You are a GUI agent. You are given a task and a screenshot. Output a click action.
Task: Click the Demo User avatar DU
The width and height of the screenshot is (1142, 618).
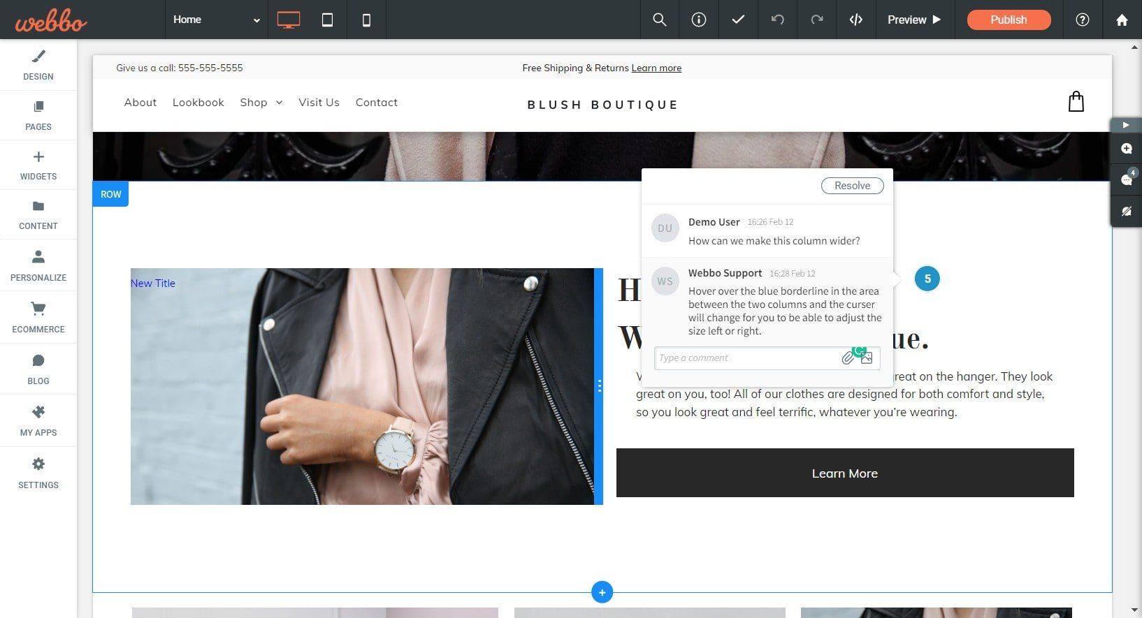(x=665, y=228)
